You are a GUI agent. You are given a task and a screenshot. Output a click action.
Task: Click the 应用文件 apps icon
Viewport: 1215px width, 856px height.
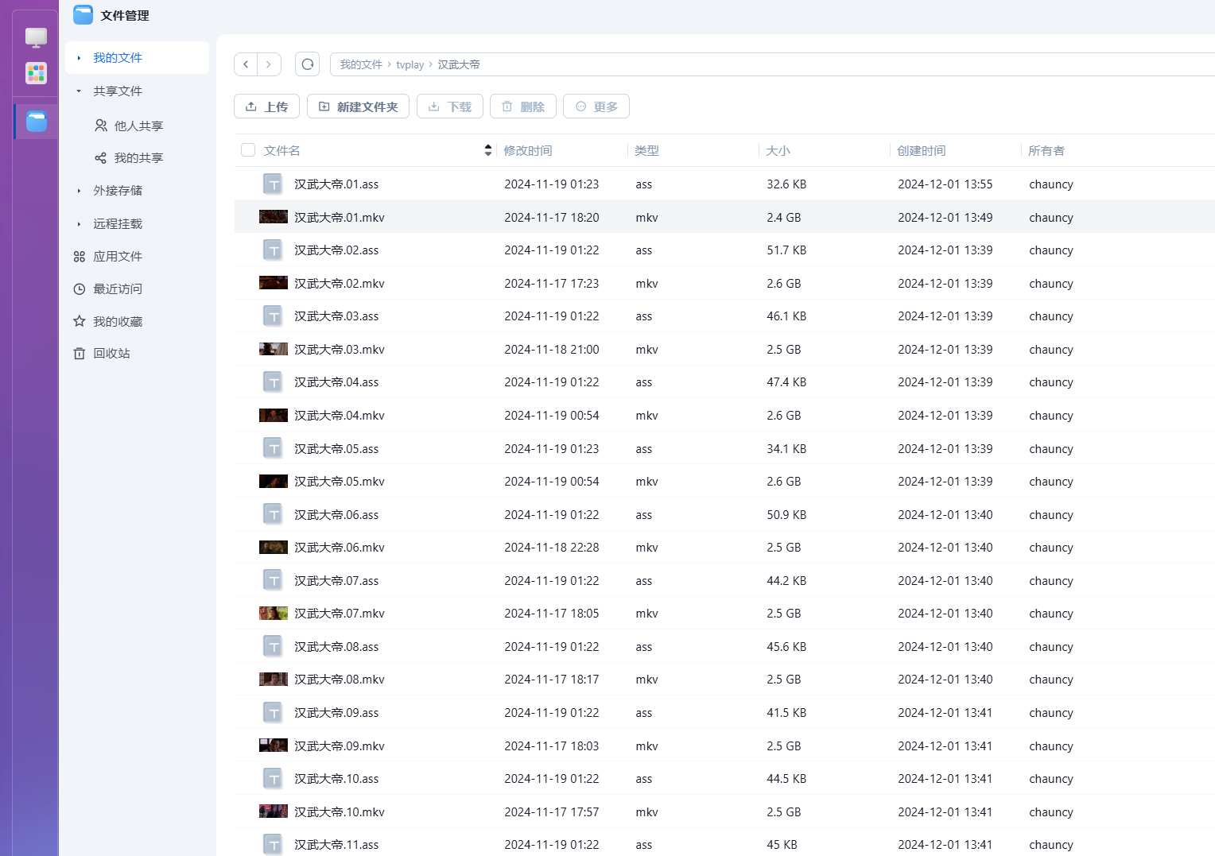pyautogui.click(x=80, y=257)
